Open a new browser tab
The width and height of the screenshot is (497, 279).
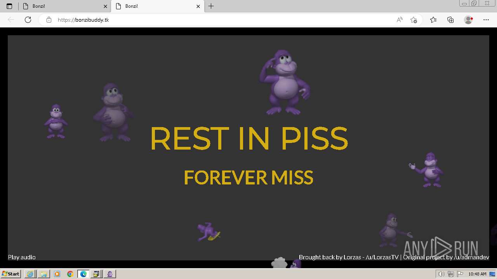[x=211, y=6]
